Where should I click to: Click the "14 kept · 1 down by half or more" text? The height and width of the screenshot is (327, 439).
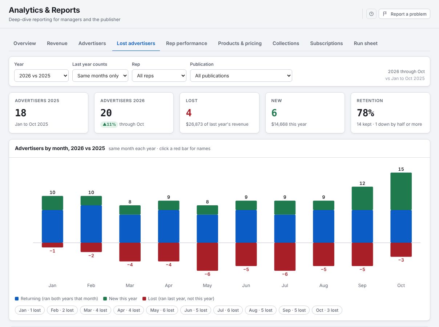(389, 124)
